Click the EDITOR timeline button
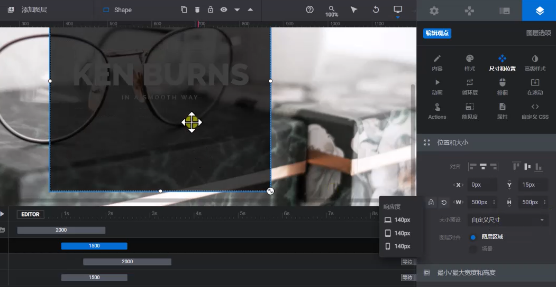The width and height of the screenshot is (556, 287). tap(31, 214)
